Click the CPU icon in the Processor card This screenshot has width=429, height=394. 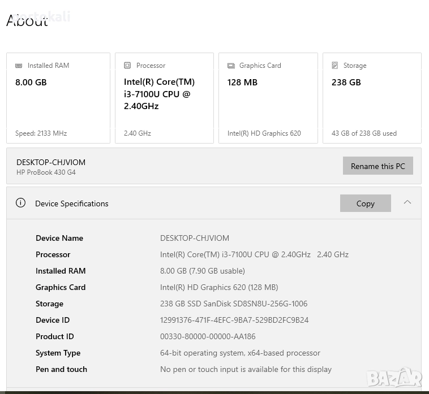[x=127, y=66]
